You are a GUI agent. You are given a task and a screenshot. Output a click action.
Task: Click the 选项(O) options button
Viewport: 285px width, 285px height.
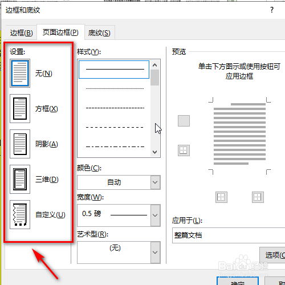coord(272,255)
